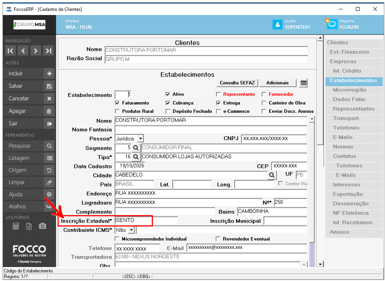
Task: Check the Produtor Rural option
Action: pos(117,111)
